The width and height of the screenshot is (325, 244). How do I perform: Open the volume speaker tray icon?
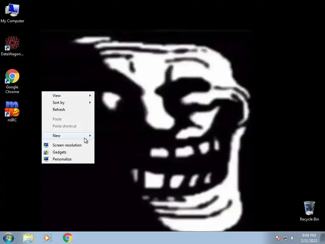[x=293, y=238]
